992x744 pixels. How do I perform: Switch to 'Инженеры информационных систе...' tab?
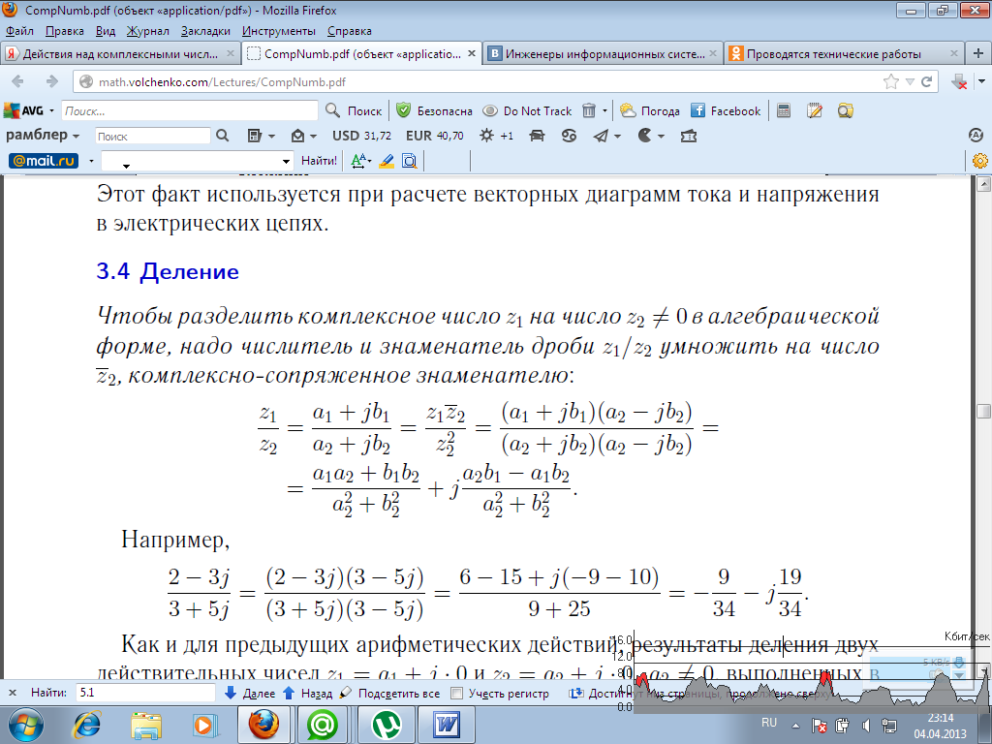coord(604,54)
